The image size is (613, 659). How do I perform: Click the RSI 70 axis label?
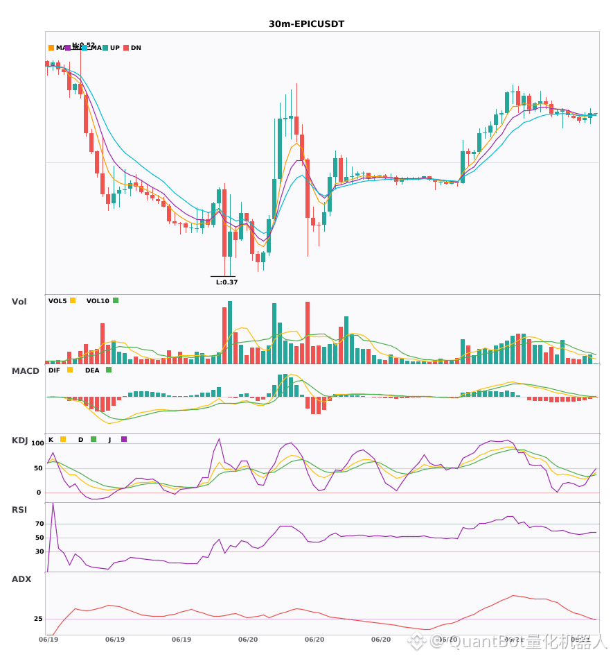pos(39,524)
